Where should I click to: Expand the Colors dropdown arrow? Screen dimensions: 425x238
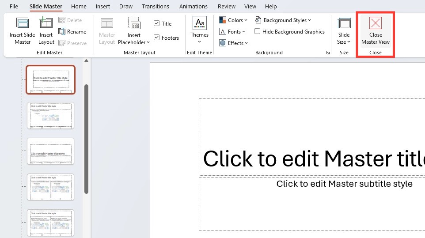[246, 20]
